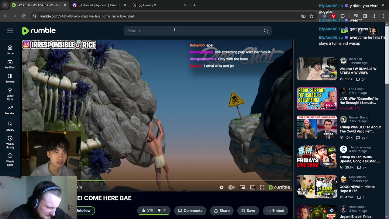Image resolution: width=389 pixels, height=219 pixels.
Task: Enable picture-in-picture mode
Action: [242, 187]
